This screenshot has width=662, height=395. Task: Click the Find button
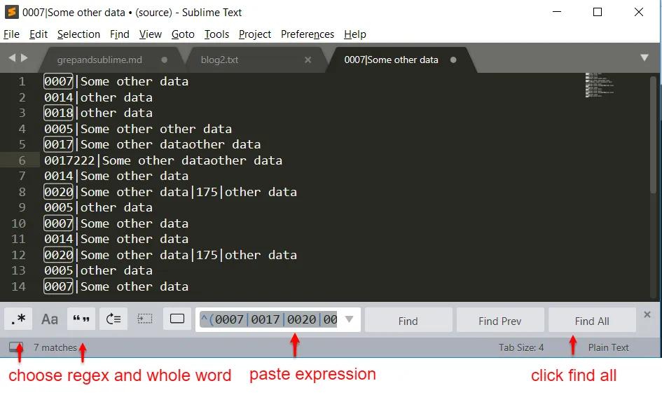tap(408, 321)
